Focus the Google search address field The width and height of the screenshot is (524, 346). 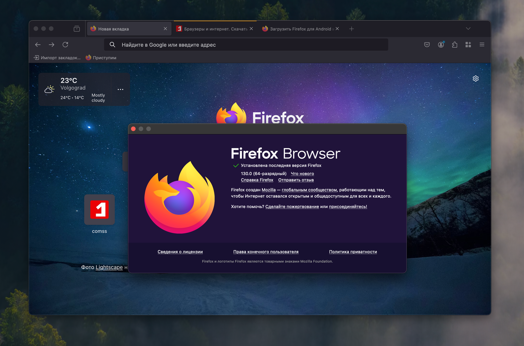pos(246,45)
